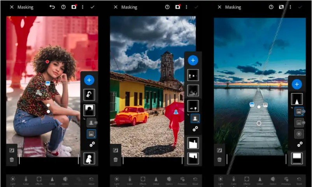The width and height of the screenshot is (312, 187).
Task: Open the three-dot menu on the dock photo screen
Action: [x=290, y=7]
